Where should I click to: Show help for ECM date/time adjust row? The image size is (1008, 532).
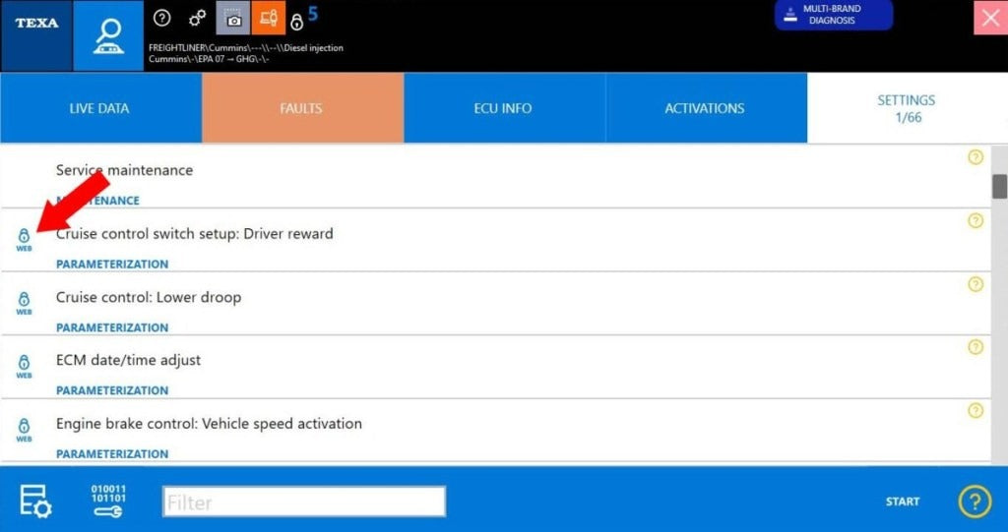click(976, 347)
